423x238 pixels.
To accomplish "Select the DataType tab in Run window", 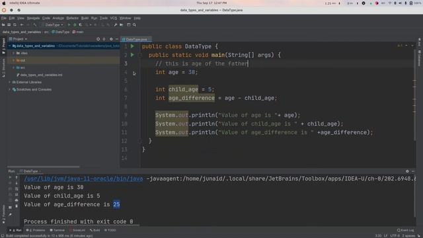I will pos(30,171).
